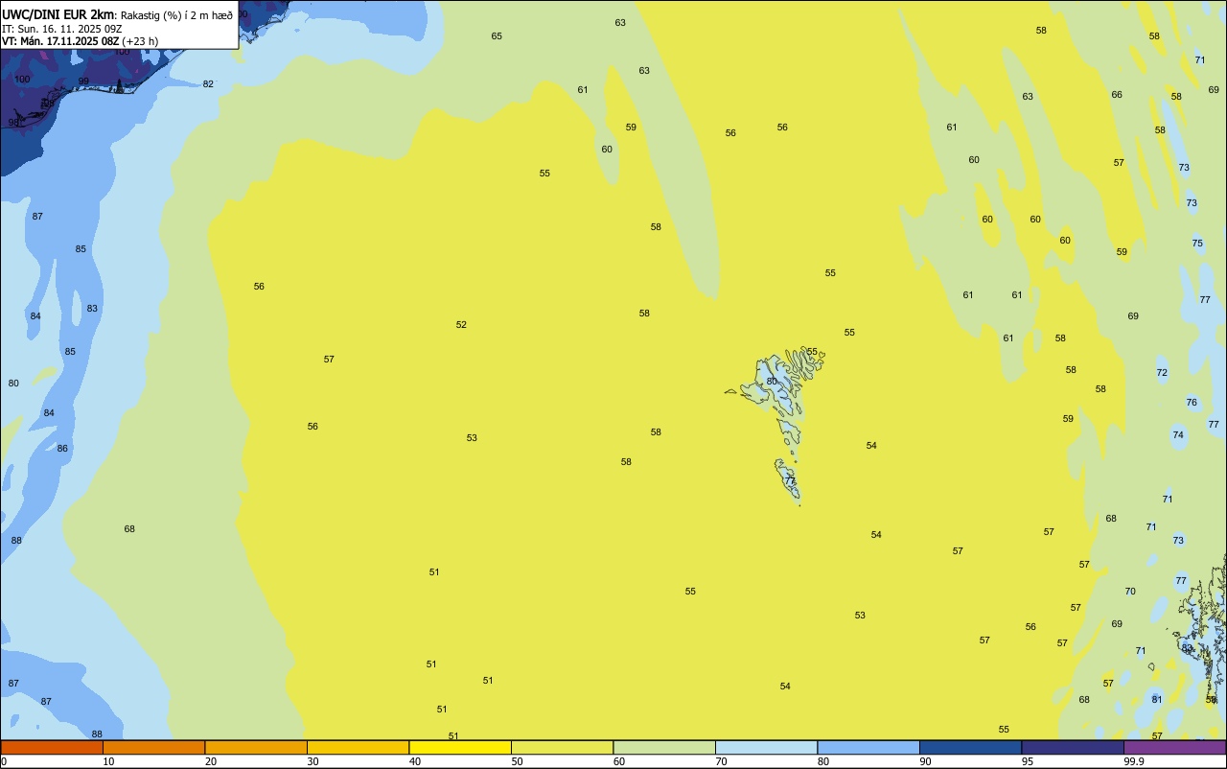Image resolution: width=1227 pixels, height=769 pixels.
Task: Click the map value 81
Action: (x=1157, y=700)
